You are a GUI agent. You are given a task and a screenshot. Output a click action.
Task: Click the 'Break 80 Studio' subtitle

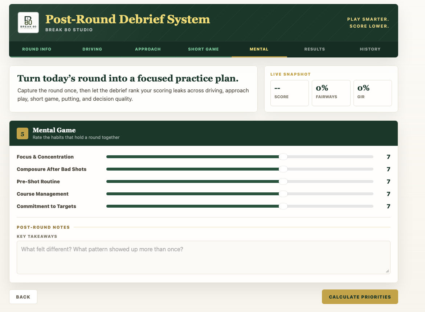69,30
